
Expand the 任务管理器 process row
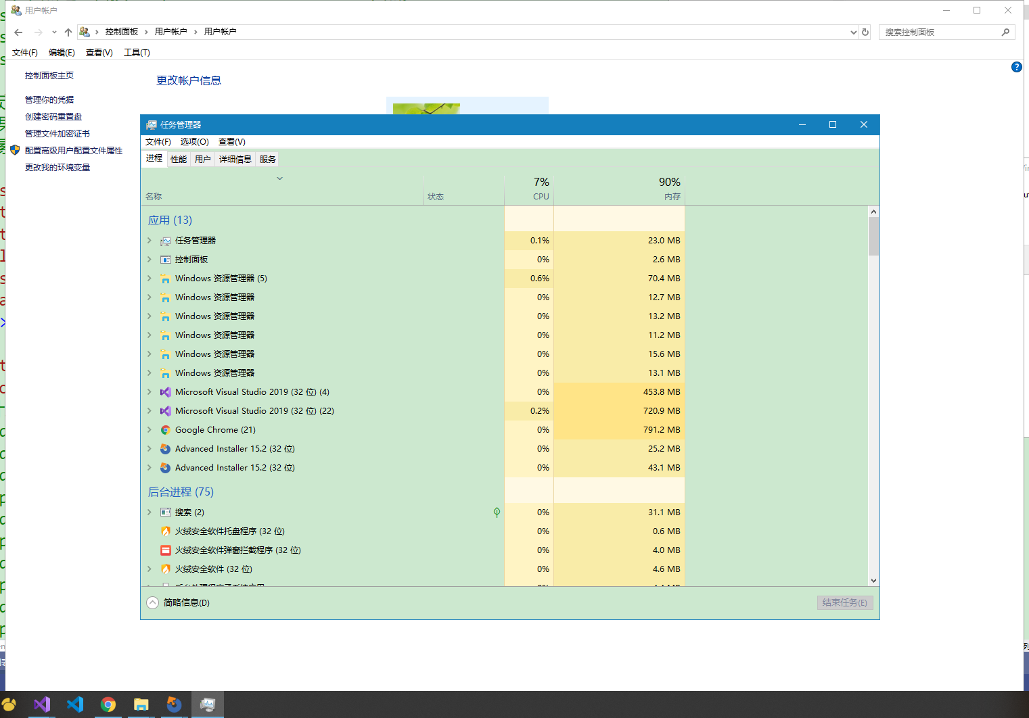coord(150,241)
